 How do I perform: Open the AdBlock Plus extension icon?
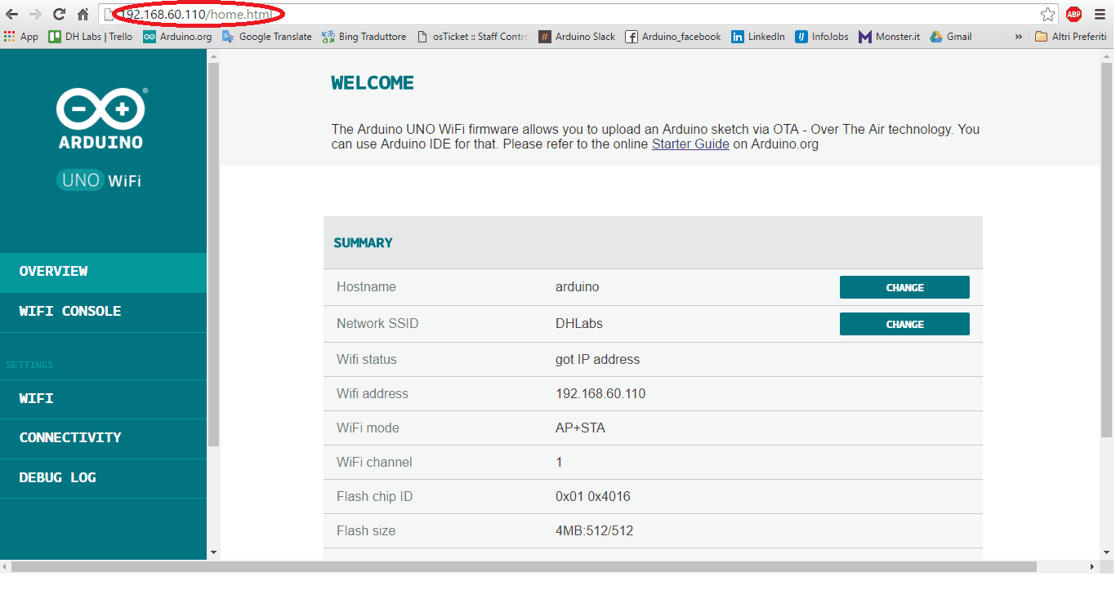pos(1074,14)
